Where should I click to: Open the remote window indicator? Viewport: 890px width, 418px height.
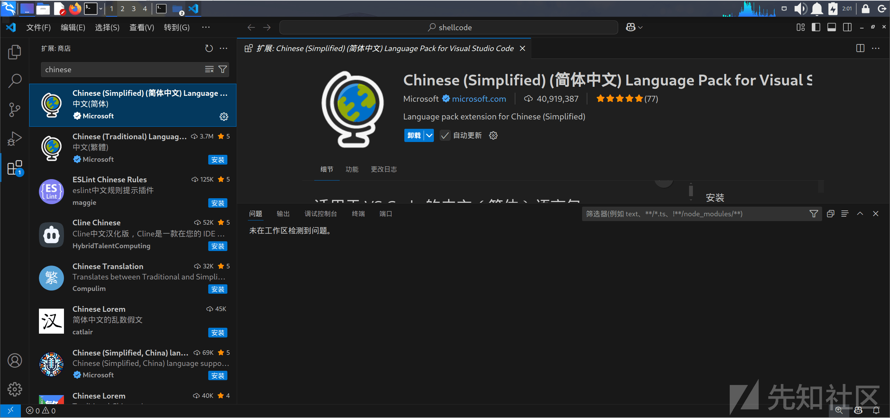10,411
